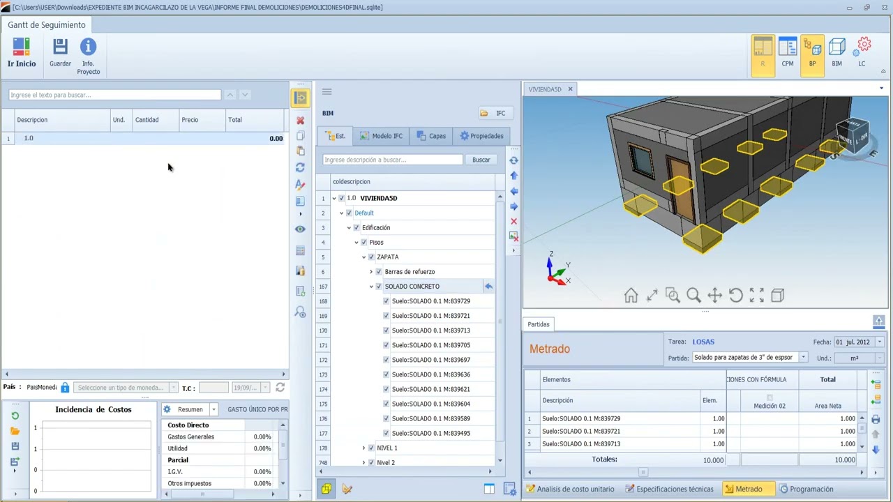The height and width of the screenshot is (502, 893).
Task: Open the Programación tab
Action: [x=806, y=489]
